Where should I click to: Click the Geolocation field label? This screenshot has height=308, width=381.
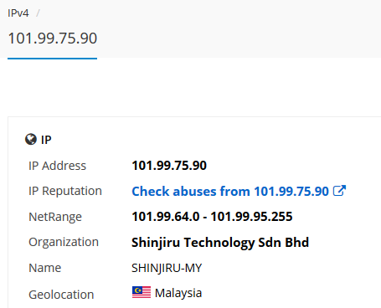61,295
